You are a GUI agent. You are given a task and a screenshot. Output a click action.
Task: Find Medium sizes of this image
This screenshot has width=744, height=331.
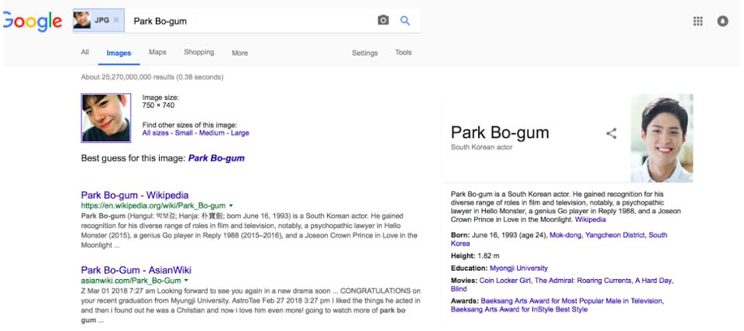212,133
